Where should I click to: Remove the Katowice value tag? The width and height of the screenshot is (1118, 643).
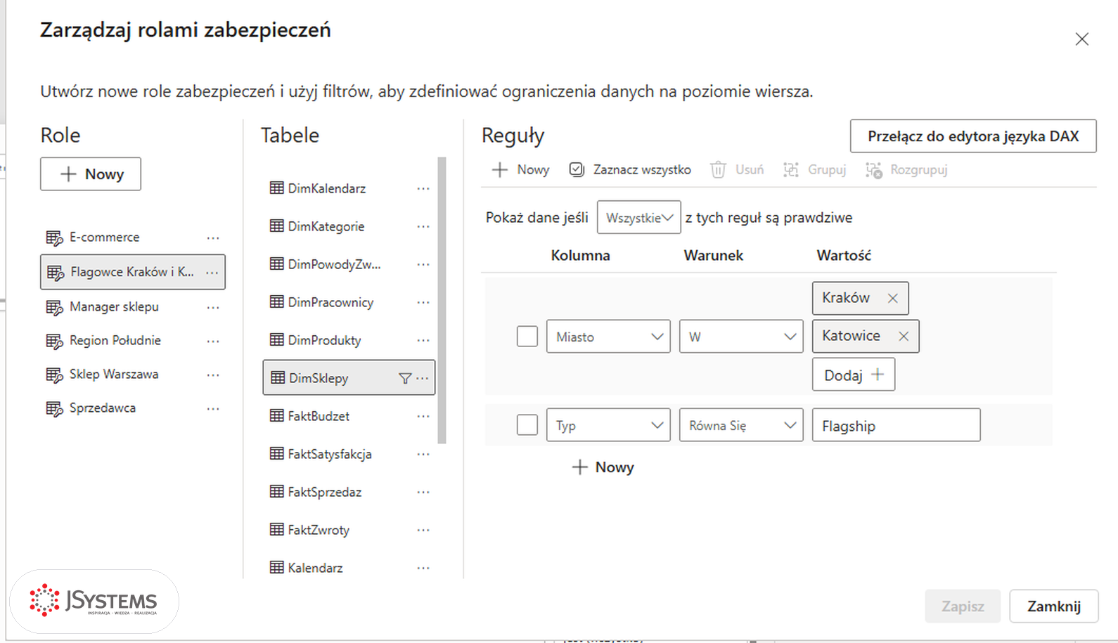[904, 337]
